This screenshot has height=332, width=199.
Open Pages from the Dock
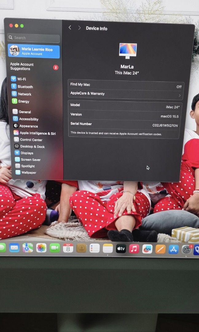[161, 249]
